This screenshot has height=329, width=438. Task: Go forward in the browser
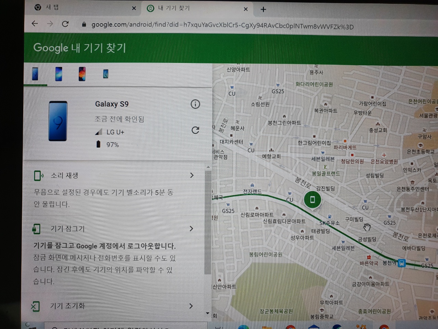pyautogui.click(x=50, y=24)
